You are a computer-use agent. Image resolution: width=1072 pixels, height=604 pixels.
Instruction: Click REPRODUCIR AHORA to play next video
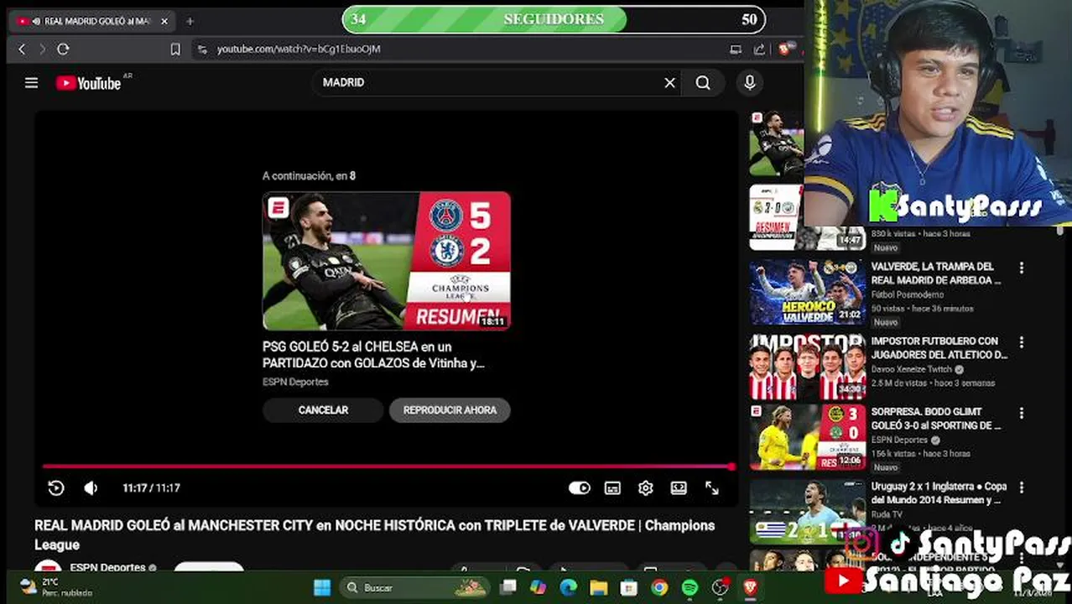click(450, 410)
